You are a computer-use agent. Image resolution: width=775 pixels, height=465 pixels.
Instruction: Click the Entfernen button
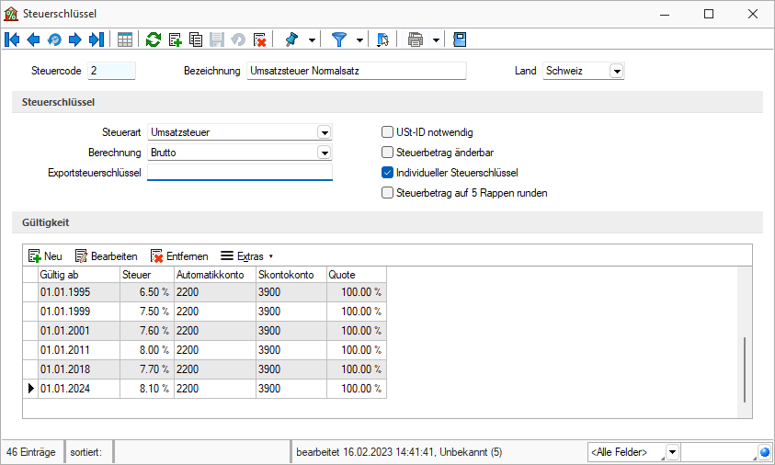[179, 256]
